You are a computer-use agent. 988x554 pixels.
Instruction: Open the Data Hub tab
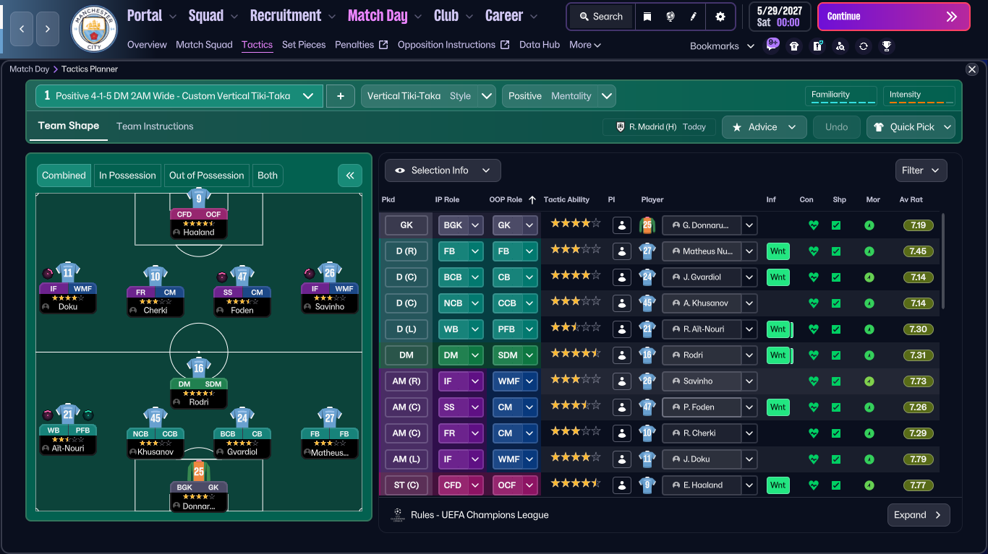540,45
